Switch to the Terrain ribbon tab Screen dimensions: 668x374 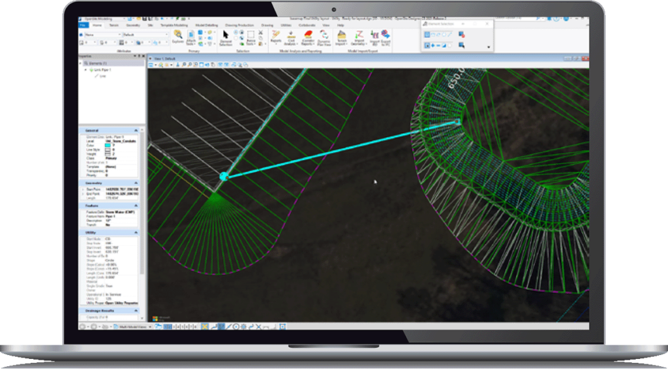tap(114, 25)
